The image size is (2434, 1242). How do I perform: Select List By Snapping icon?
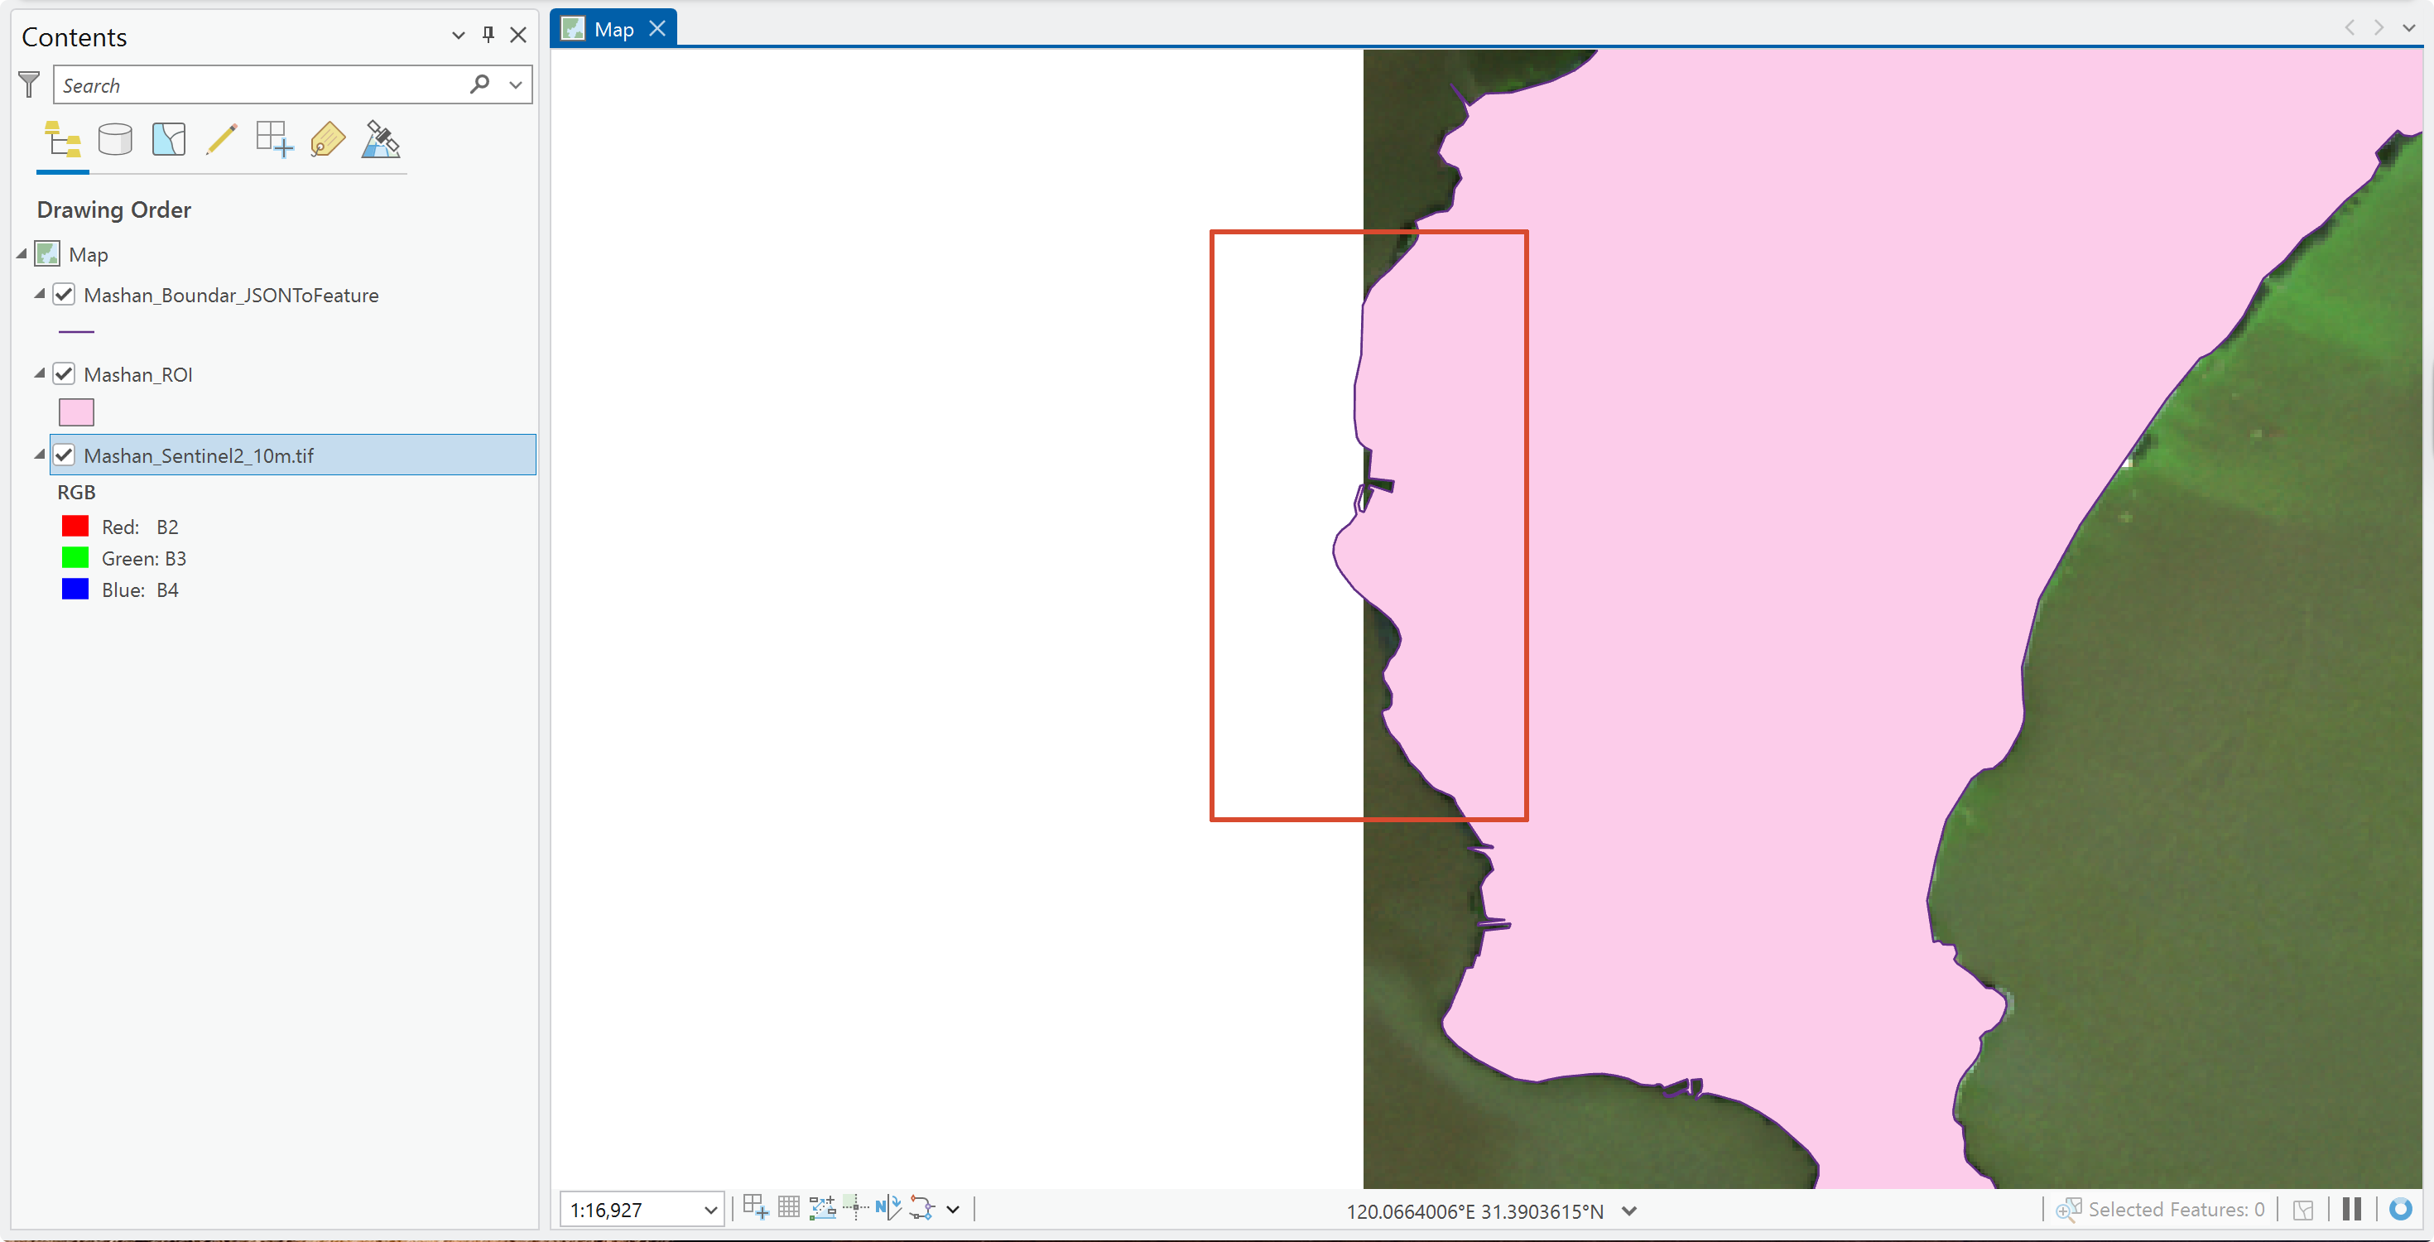tap(274, 140)
